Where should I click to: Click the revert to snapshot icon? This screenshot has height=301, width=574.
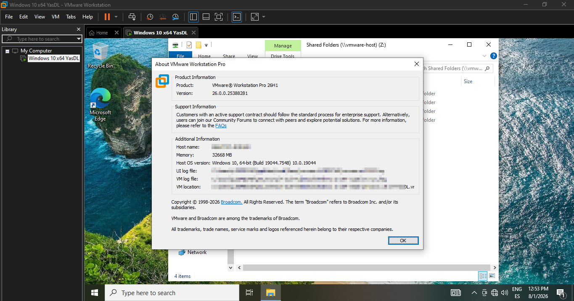point(163,17)
